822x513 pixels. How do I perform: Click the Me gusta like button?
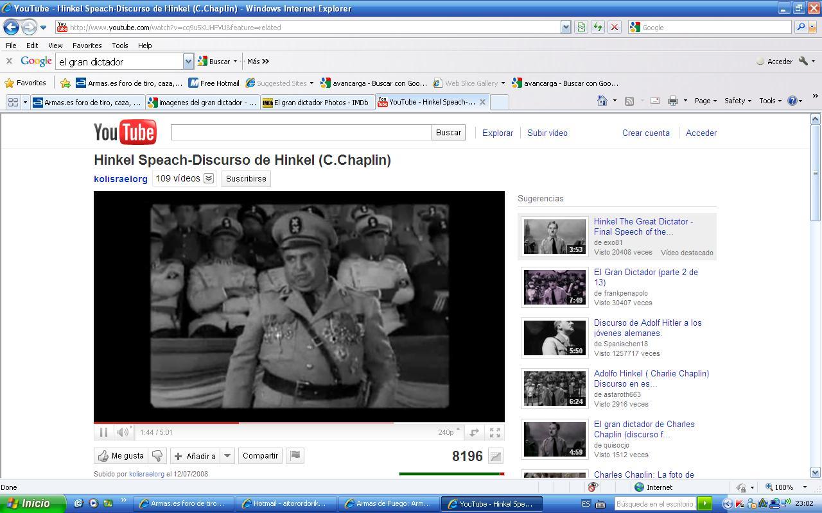[121, 455]
